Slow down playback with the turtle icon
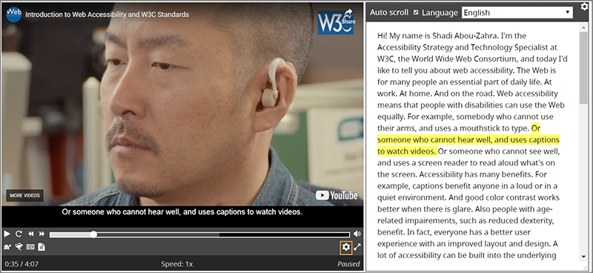 pyautogui.click(x=7, y=247)
